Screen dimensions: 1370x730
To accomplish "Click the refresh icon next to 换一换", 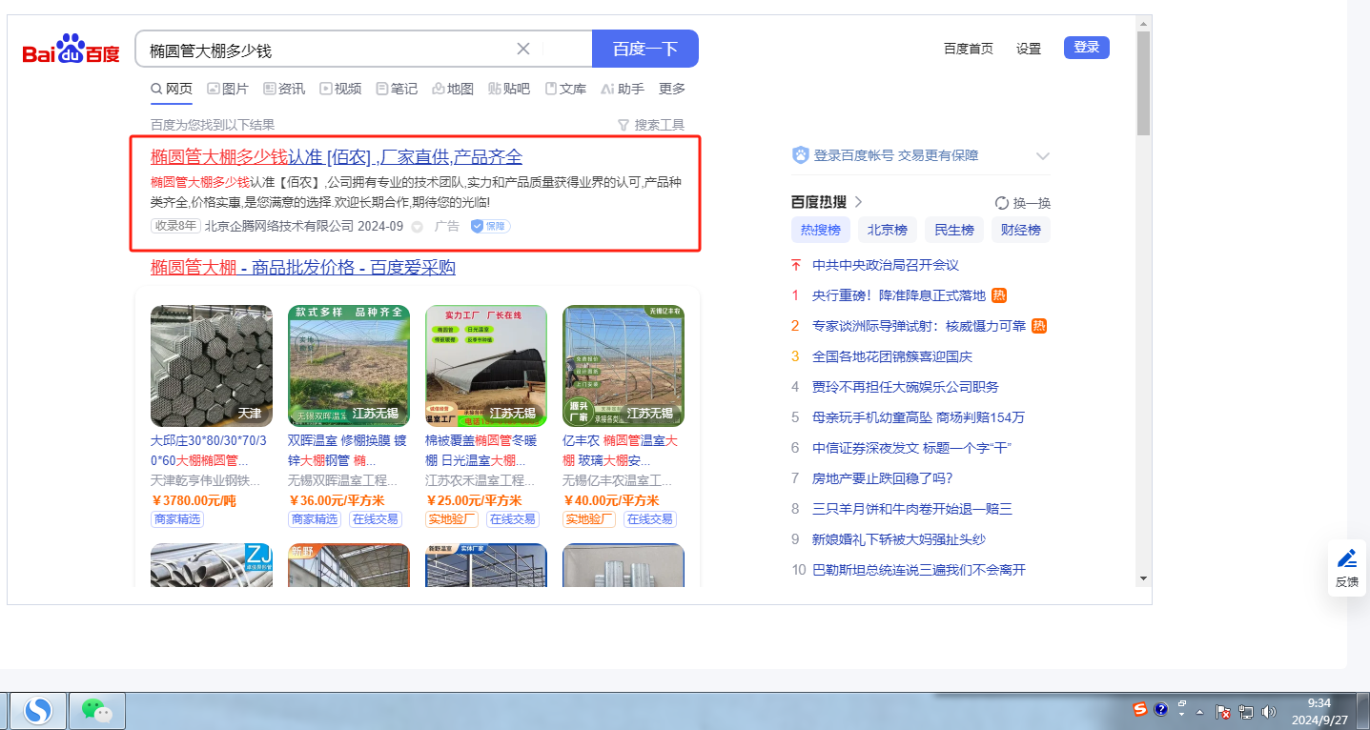I will (x=1001, y=202).
